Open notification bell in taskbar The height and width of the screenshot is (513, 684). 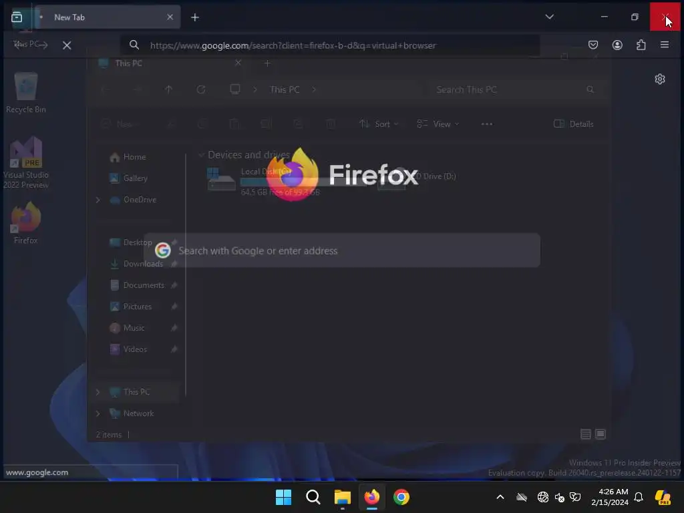pyautogui.click(x=639, y=497)
